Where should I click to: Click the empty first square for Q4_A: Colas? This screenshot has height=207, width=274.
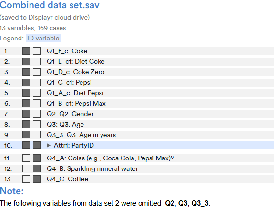[26, 158]
